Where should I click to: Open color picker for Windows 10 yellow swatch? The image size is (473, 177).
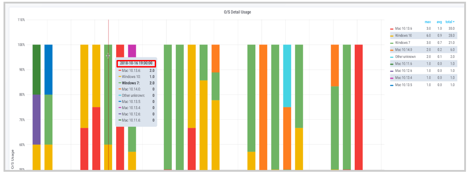[392, 35]
